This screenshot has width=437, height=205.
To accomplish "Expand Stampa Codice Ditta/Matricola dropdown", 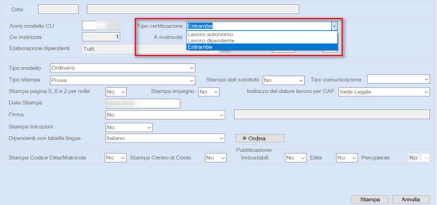I will pos(115,158).
